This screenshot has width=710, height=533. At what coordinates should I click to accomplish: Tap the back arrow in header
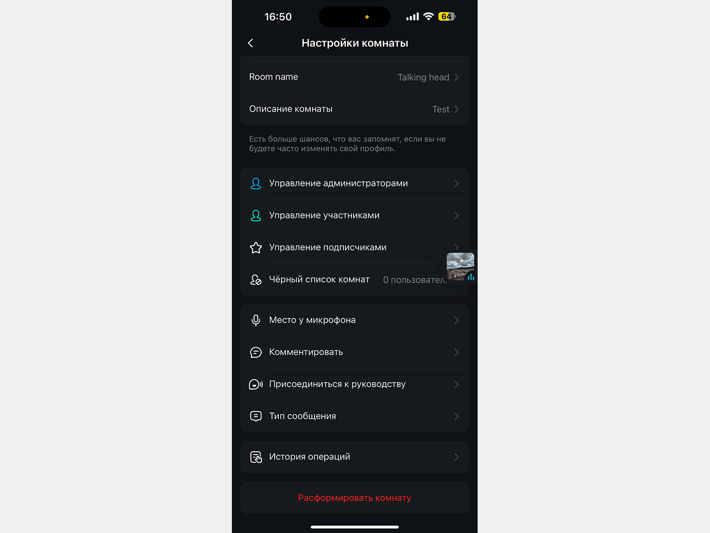tap(250, 43)
